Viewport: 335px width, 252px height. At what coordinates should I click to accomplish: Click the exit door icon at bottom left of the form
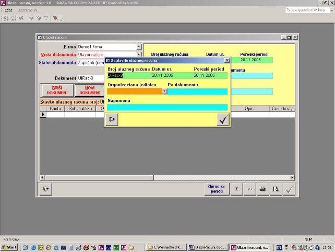point(47,189)
